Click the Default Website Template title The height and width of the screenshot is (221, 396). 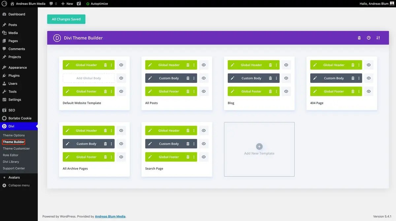(x=82, y=103)
